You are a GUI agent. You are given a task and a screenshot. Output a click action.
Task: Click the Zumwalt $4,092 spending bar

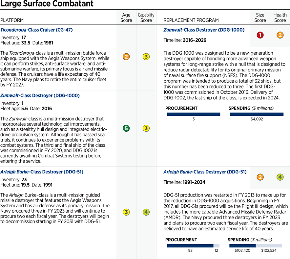[257, 114]
